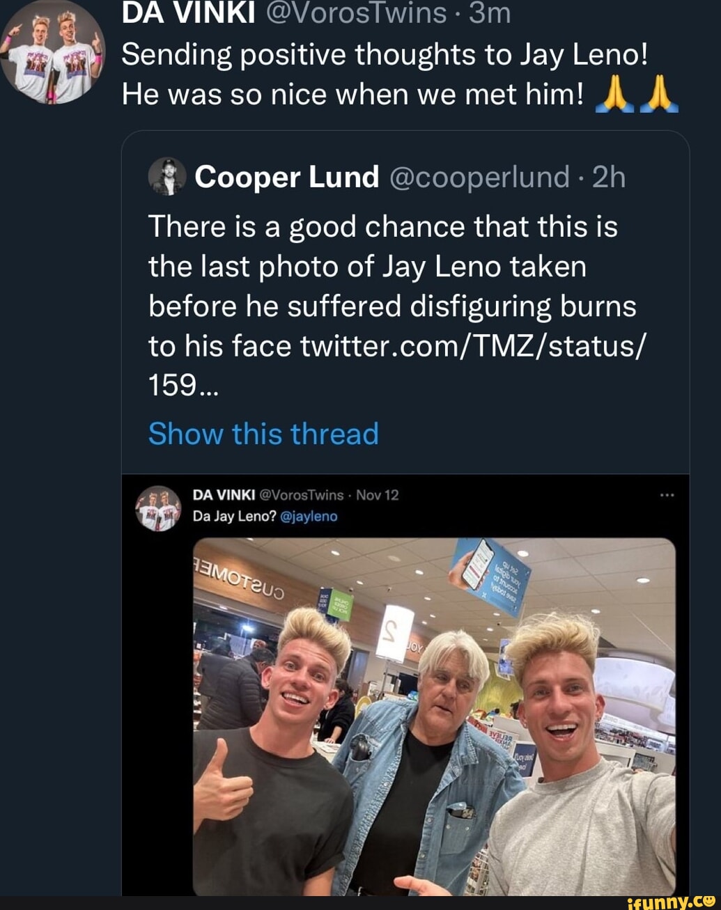Click the twitter.com/TMZ/status link text
721x910 pixels.
472,346
